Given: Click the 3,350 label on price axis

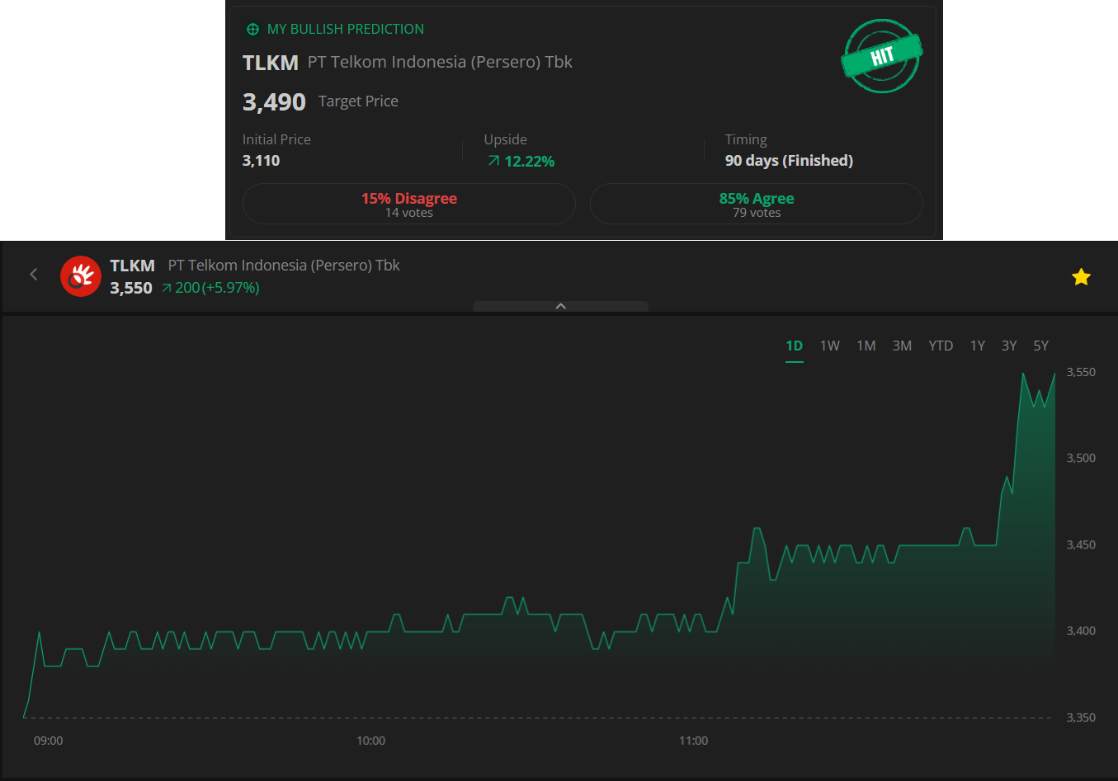Looking at the screenshot, I should click(1081, 717).
